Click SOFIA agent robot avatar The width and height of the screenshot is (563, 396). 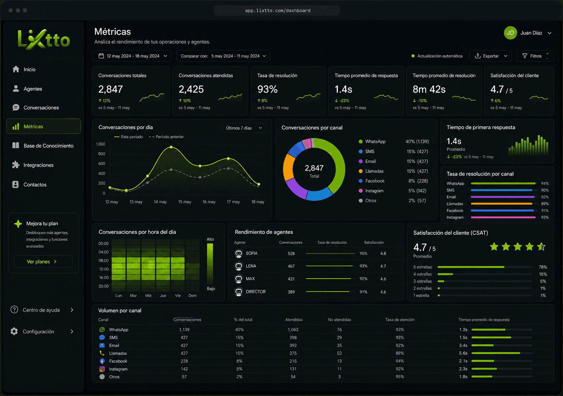238,253
